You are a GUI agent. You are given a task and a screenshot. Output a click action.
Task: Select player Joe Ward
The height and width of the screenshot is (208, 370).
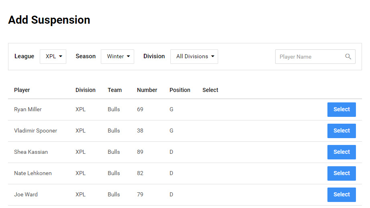tap(341, 195)
